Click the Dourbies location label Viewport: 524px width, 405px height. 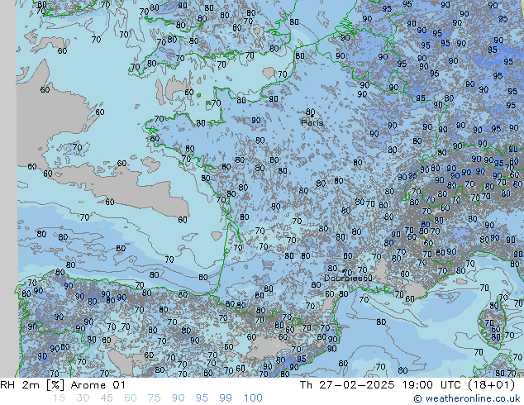pos(343,278)
